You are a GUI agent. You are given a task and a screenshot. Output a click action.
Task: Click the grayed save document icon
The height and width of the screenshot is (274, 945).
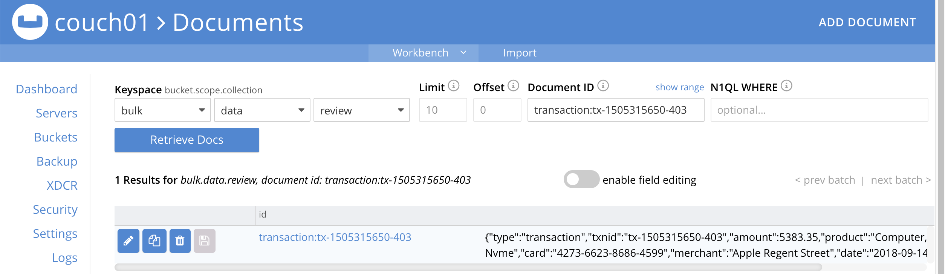[x=205, y=241]
